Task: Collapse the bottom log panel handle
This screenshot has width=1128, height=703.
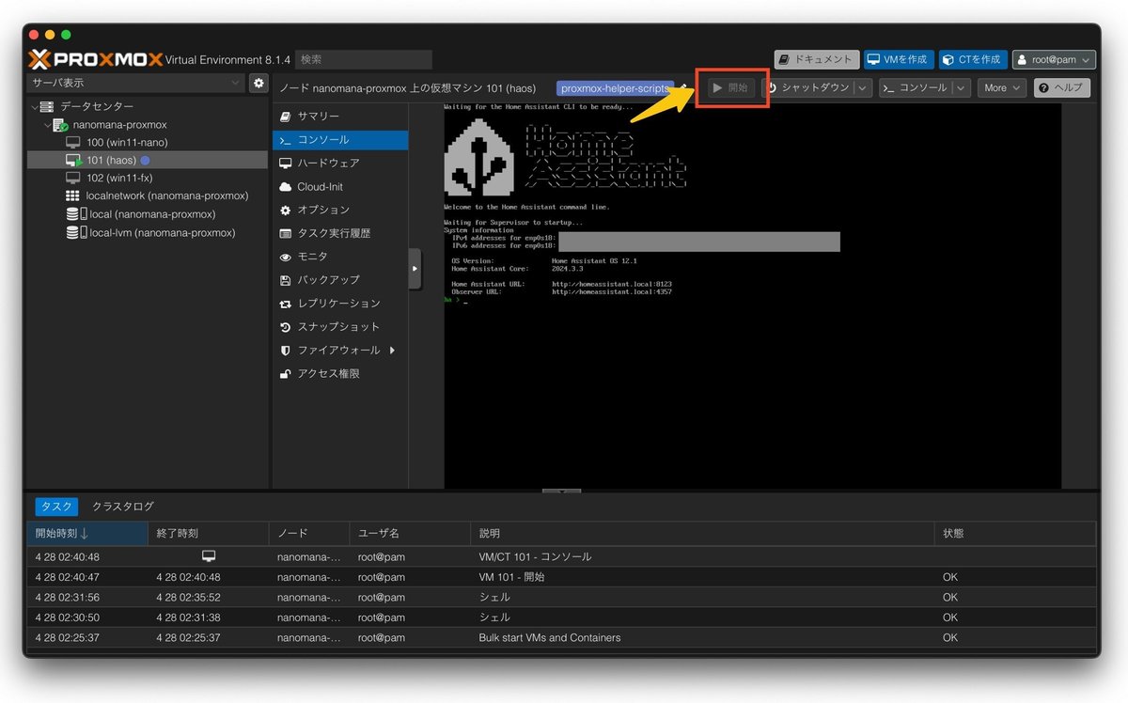Action: [x=562, y=491]
